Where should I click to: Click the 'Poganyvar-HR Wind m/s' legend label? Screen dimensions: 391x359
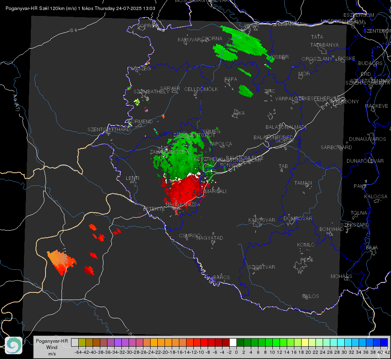(x=52, y=347)
